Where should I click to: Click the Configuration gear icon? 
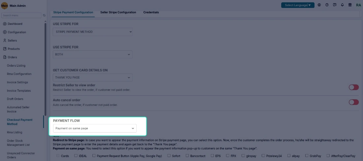coord(5,32)
